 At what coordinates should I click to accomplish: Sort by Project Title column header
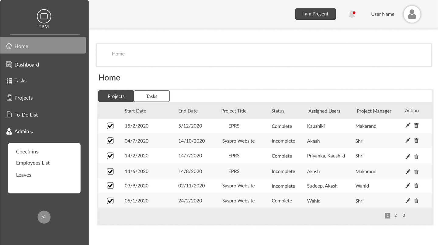click(x=234, y=111)
